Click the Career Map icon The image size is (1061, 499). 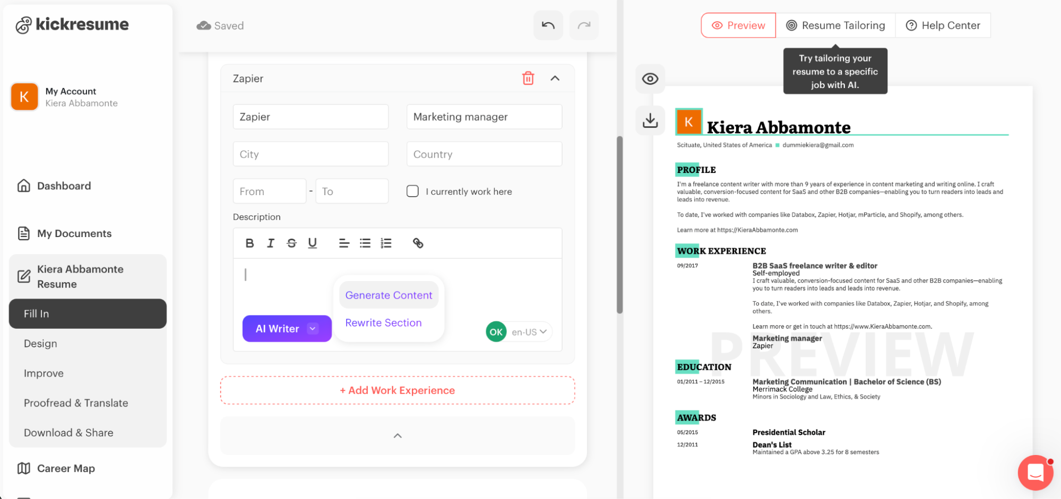[24, 468]
